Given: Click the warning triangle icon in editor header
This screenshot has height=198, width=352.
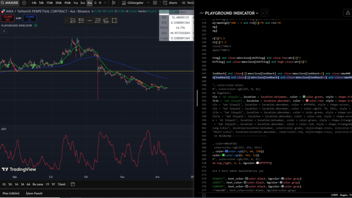Looking at the screenshot, I should [348, 13].
